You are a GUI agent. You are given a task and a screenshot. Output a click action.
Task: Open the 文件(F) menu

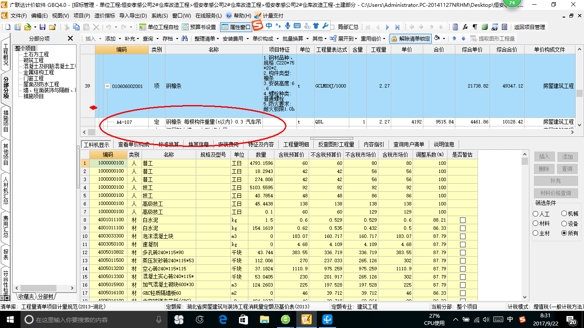18,15
